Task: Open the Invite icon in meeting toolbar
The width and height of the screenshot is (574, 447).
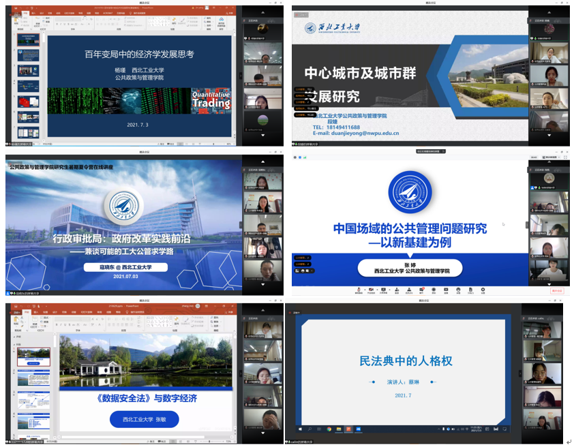Action: (396, 290)
